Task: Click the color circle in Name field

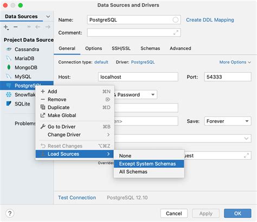Action: pyautogui.click(x=175, y=19)
